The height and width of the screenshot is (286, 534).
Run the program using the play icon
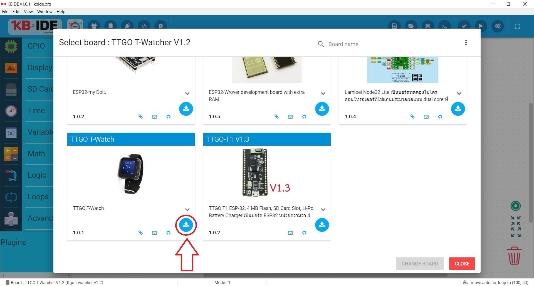481,26
